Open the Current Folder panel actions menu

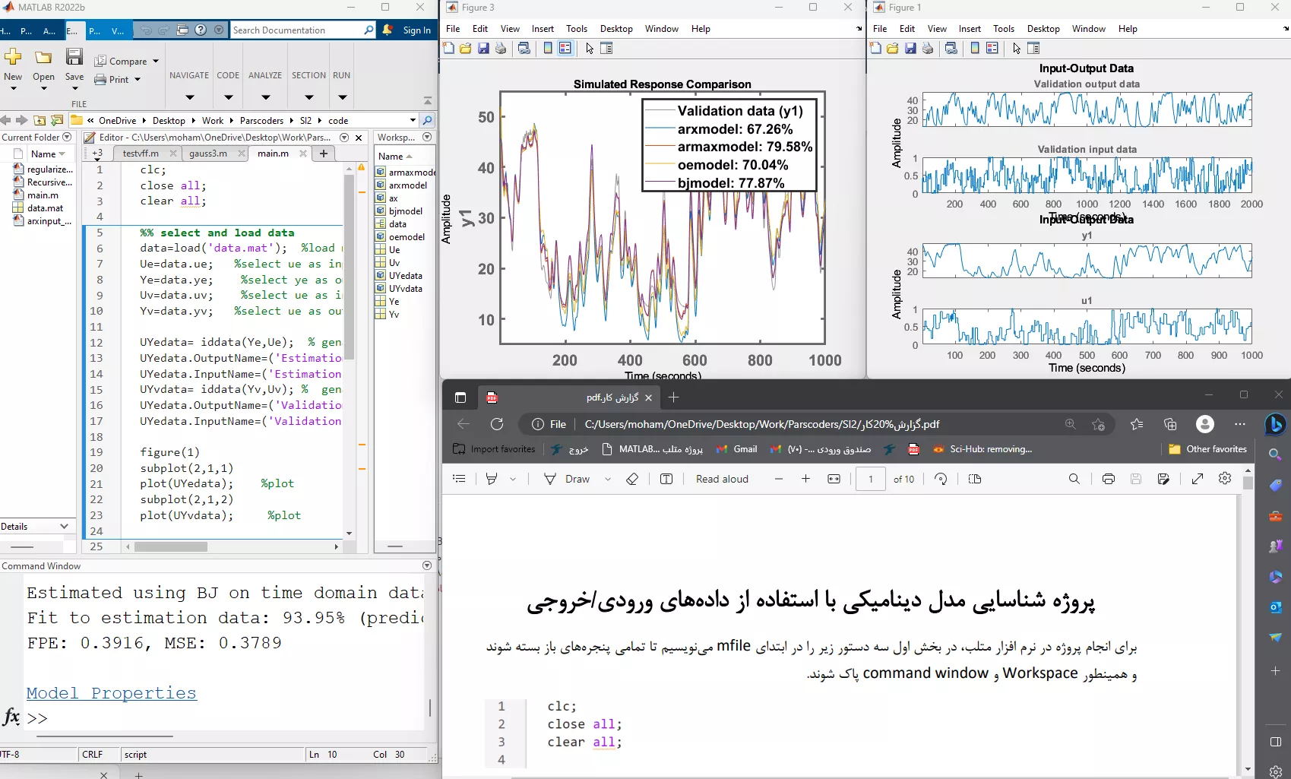click(67, 137)
